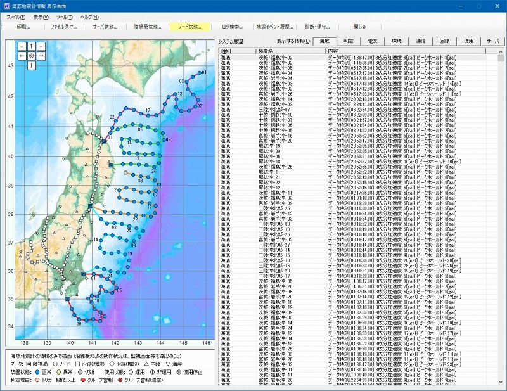
Task: Open ログ検索... from the toolbar
Action: click(x=232, y=27)
